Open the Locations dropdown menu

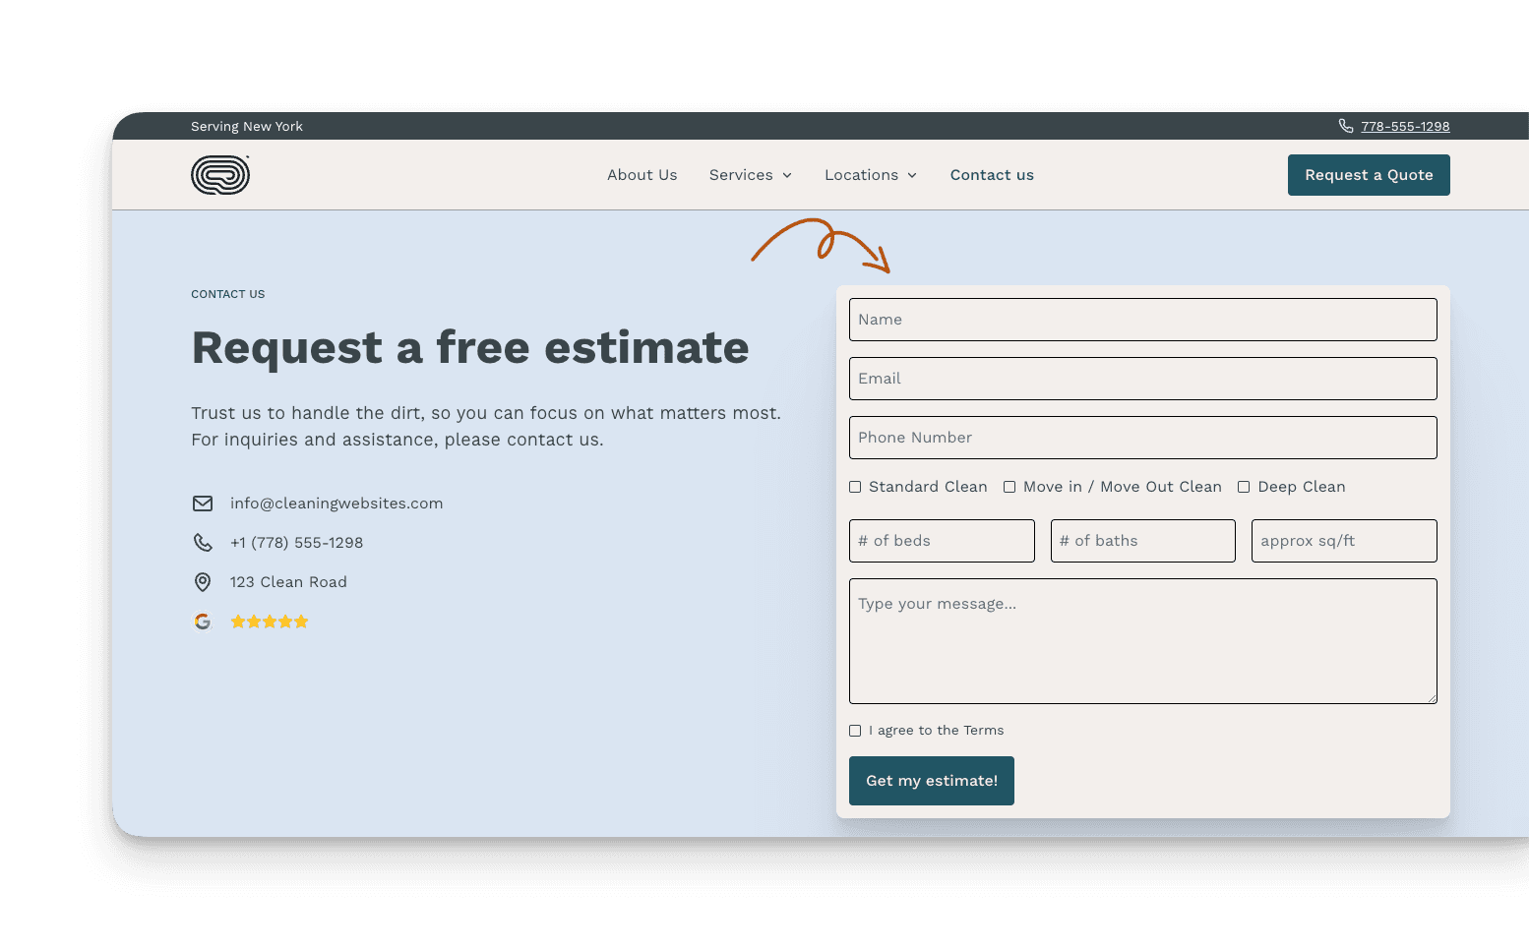pyautogui.click(x=870, y=175)
